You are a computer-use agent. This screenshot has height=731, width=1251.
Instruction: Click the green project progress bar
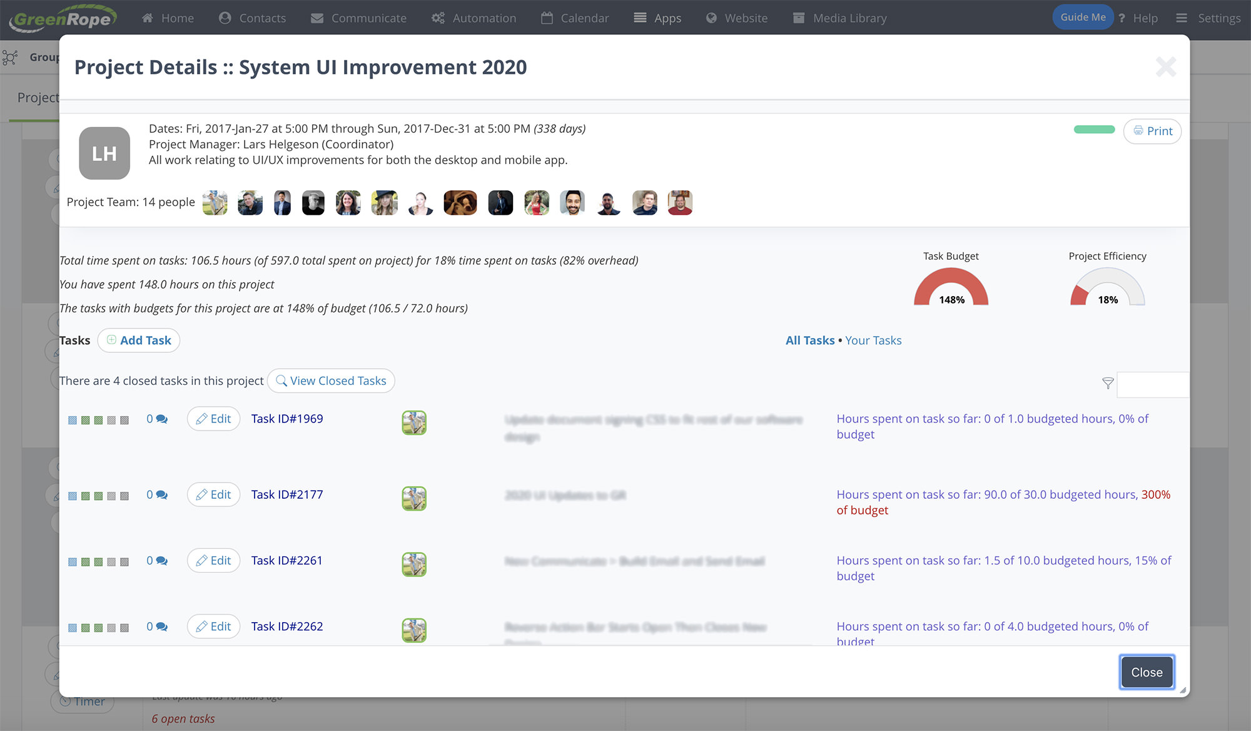1095,130
